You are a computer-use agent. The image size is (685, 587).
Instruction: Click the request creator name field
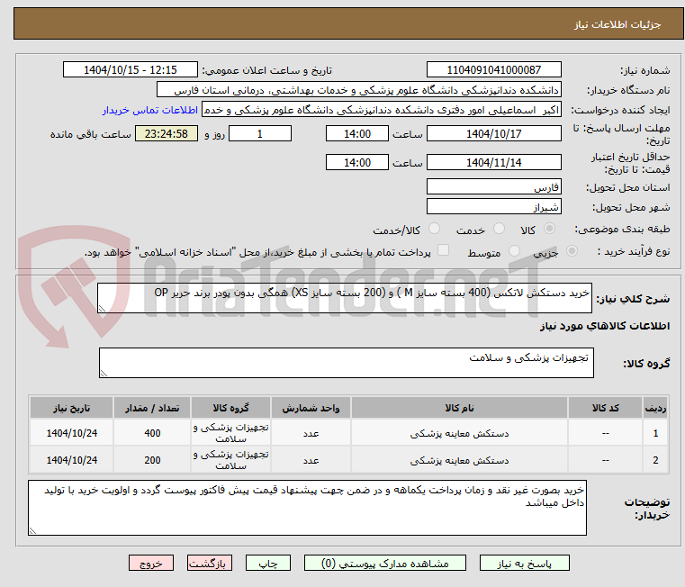click(x=381, y=110)
